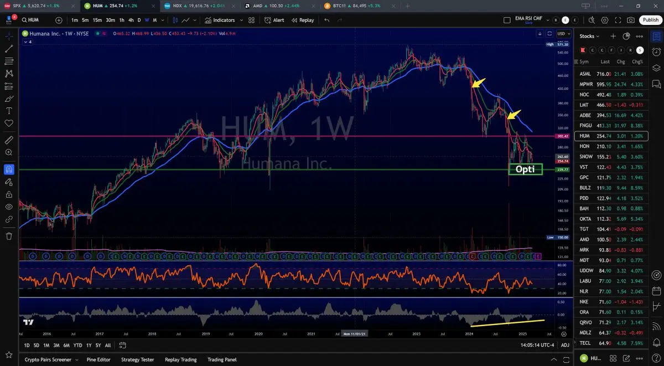Select the zoom in tool
This screenshot has height=366, width=664.
point(9,152)
